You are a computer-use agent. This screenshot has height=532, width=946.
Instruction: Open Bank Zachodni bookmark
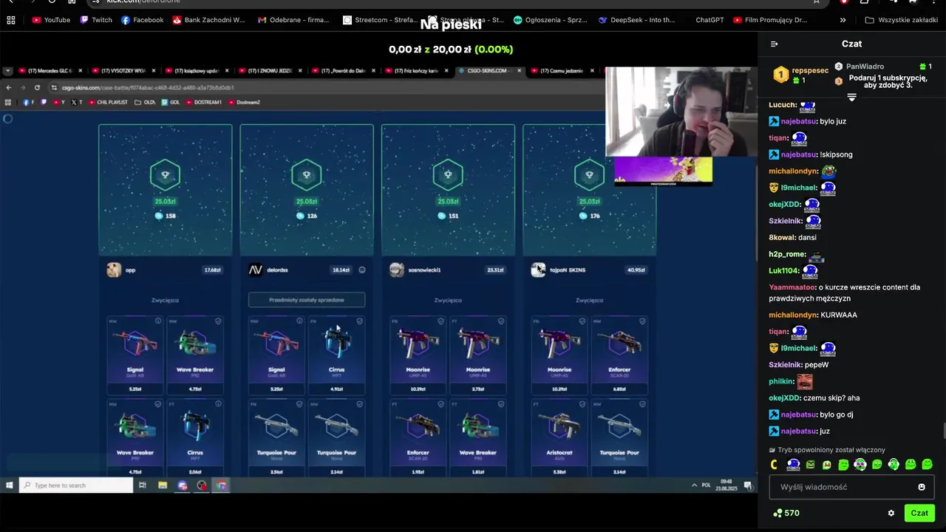[x=208, y=20]
